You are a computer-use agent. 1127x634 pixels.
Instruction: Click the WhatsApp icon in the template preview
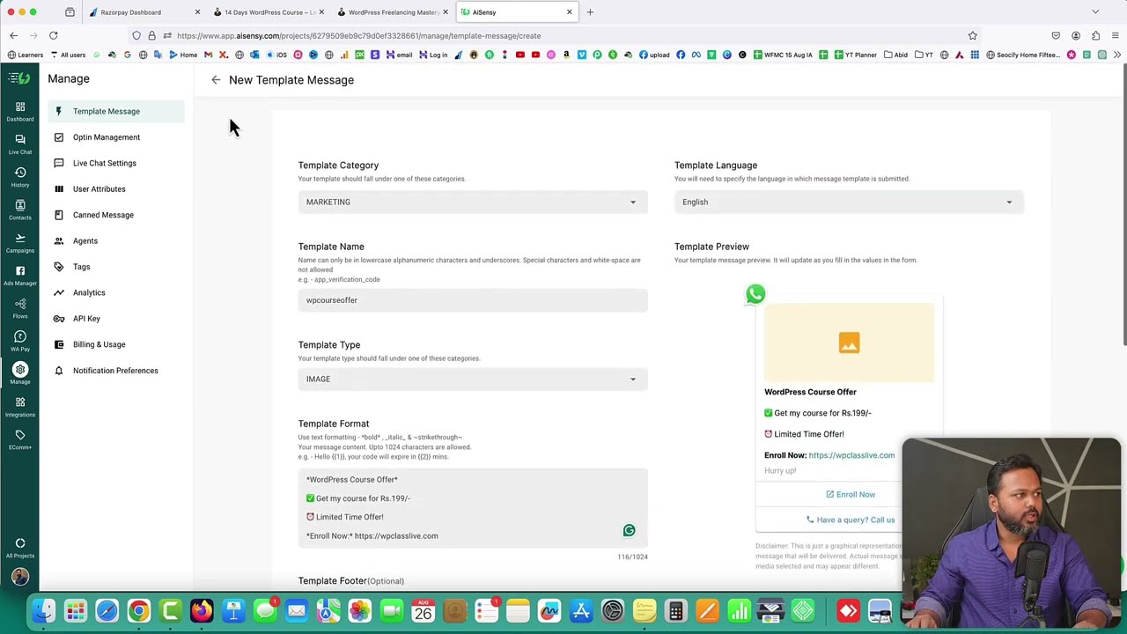(755, 294)
